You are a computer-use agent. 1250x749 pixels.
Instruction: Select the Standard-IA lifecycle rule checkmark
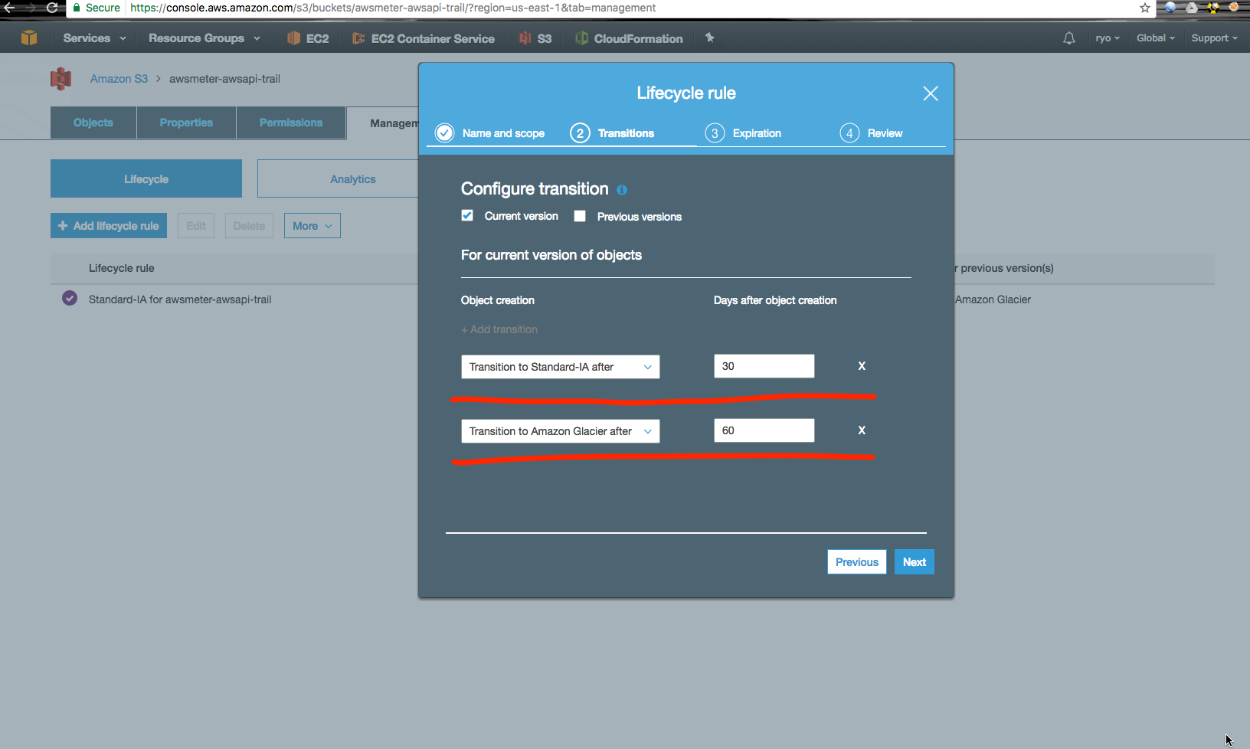point(70,298)
